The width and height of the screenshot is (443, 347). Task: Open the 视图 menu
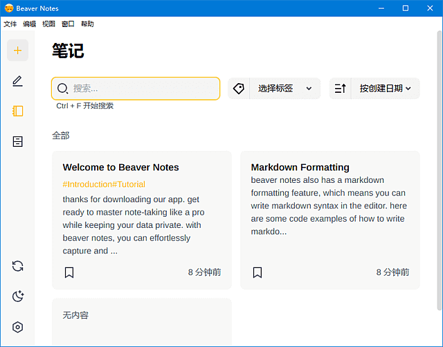[x=48, y=24]
